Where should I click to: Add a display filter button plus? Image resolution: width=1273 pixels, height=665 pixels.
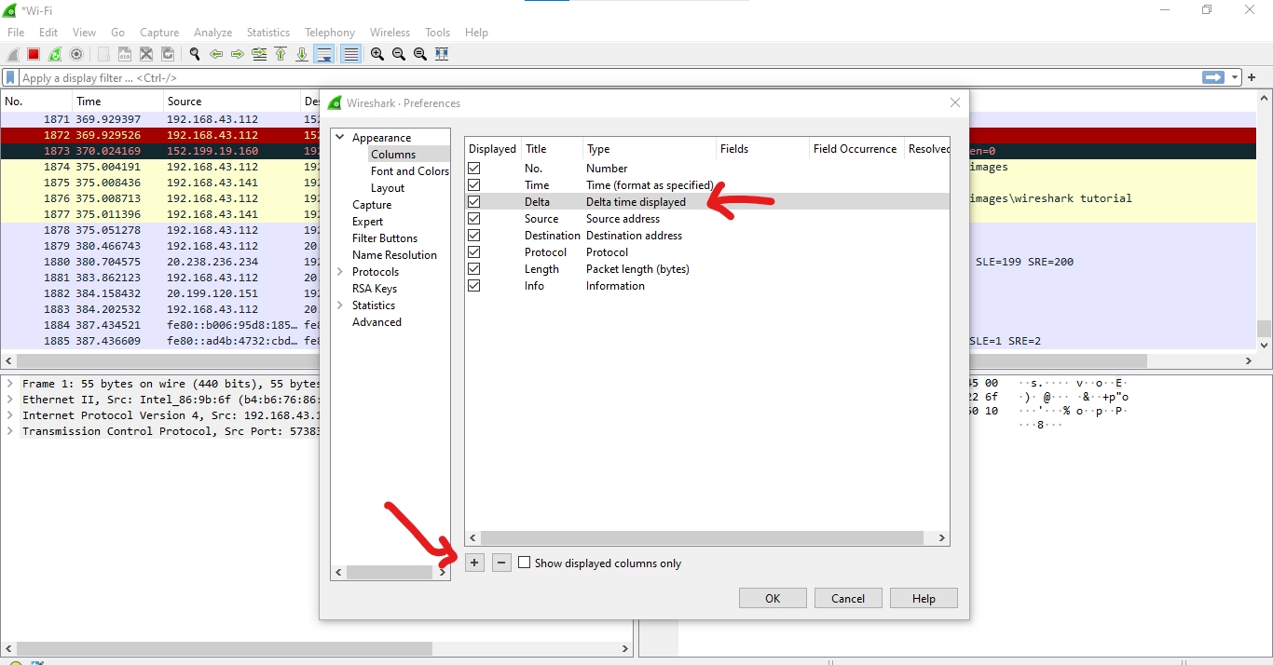click(x=1252, y=77)
